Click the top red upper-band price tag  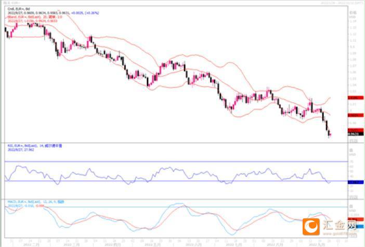pyautogui.click(x=356, y=98)
